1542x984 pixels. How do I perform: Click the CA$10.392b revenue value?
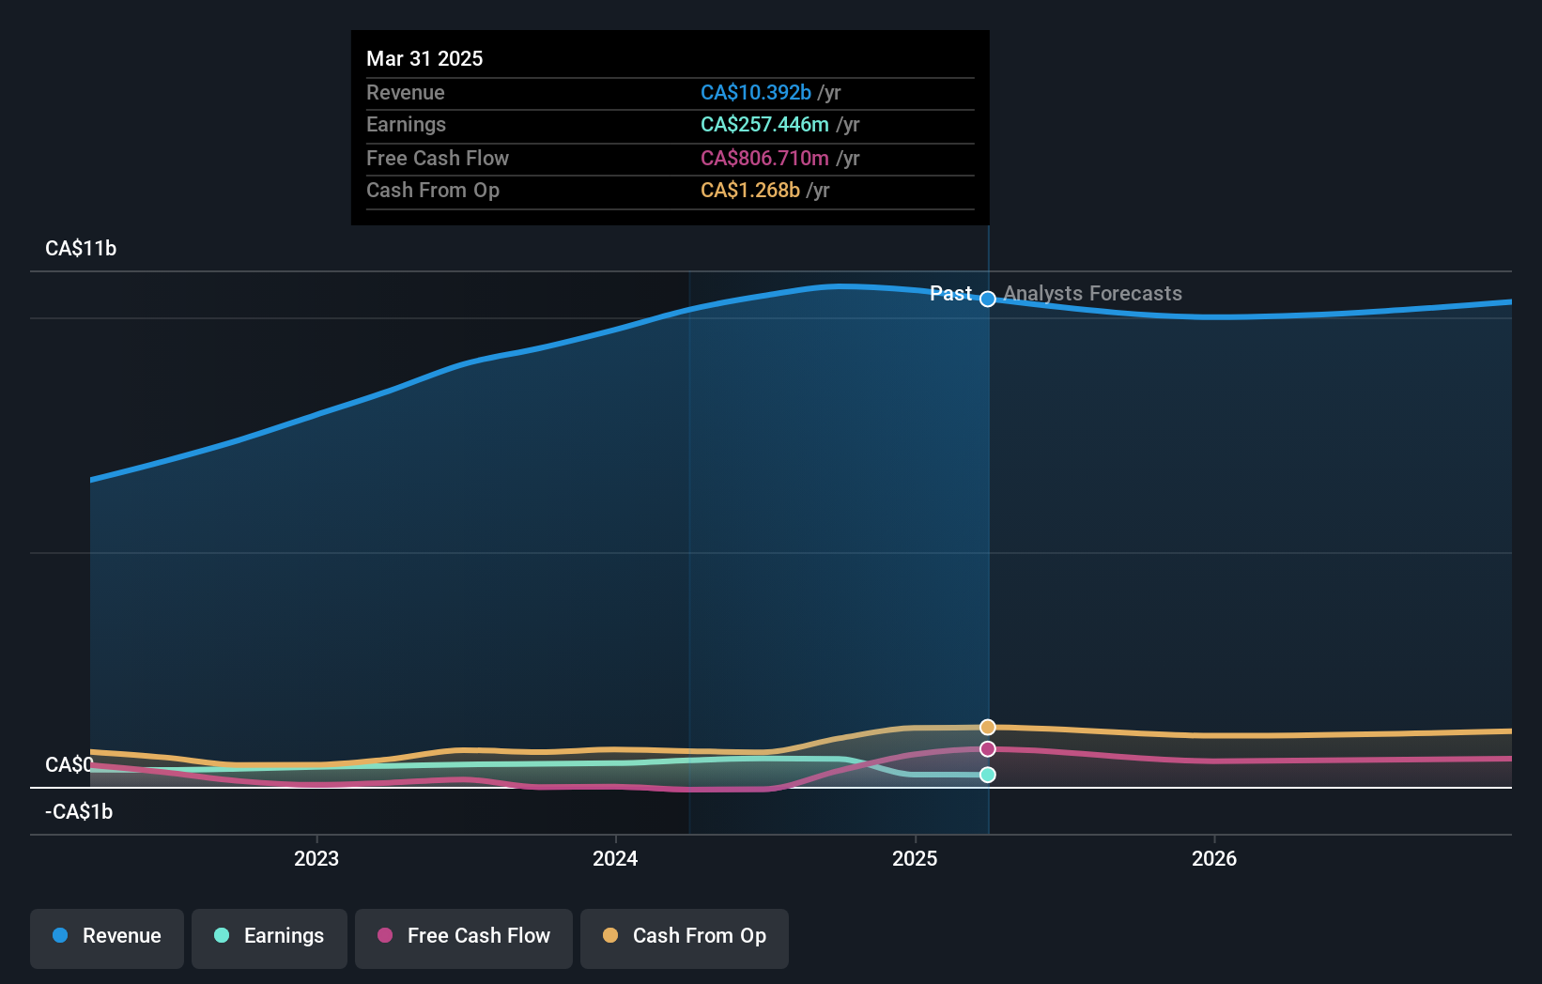756,92
